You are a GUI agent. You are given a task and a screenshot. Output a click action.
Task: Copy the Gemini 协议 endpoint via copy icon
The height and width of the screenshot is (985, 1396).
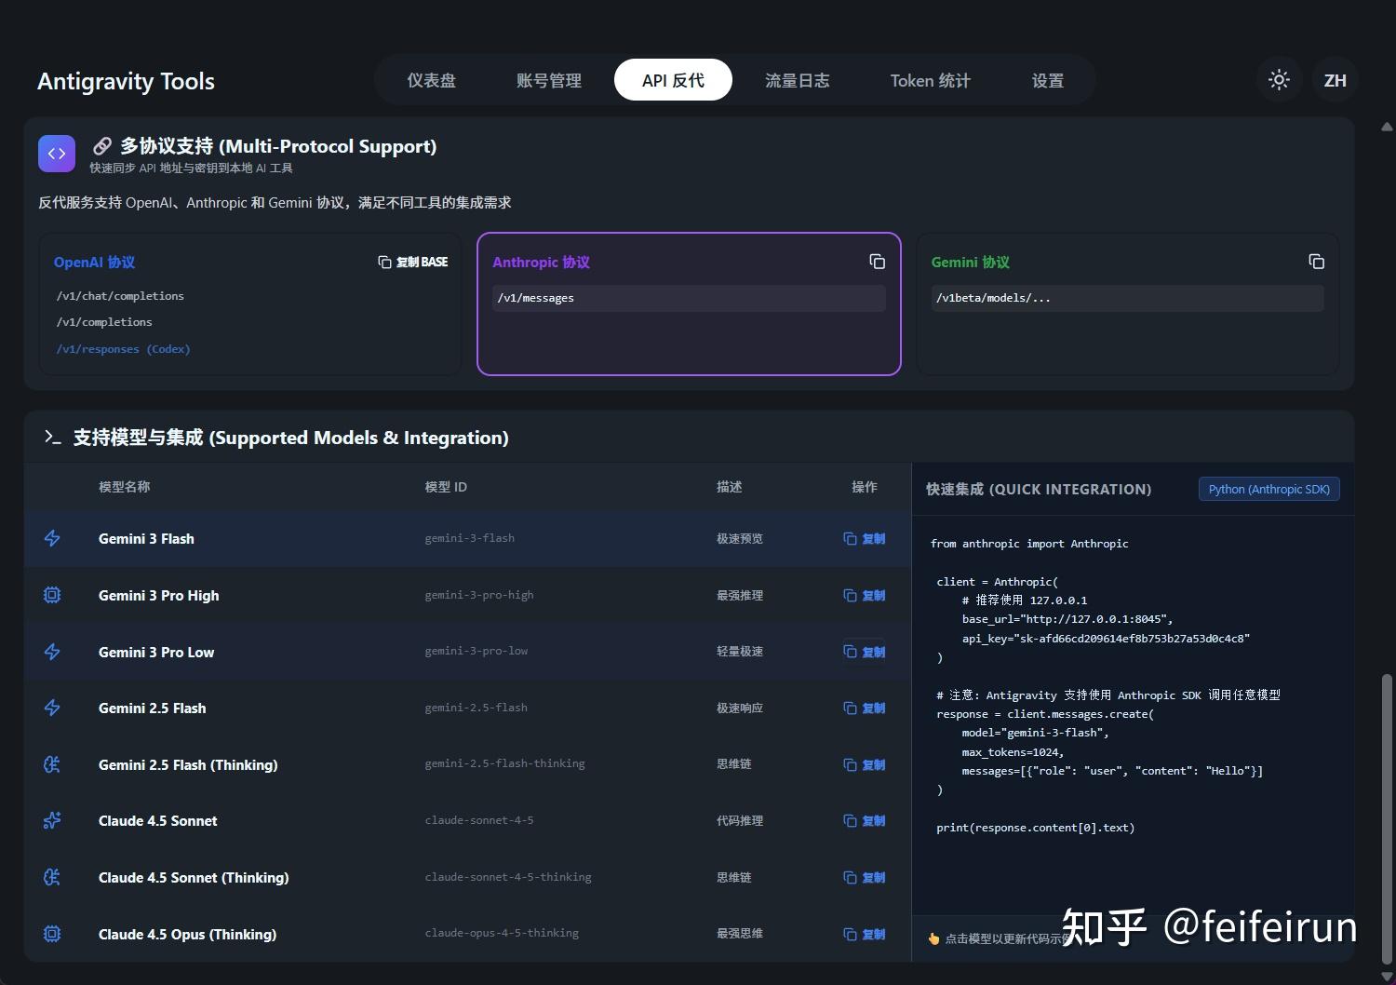[1316, 262]
